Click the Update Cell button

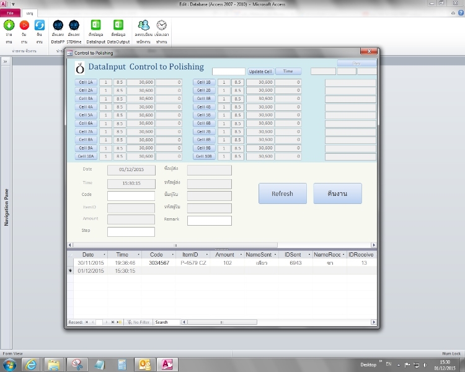click(260, 72)
